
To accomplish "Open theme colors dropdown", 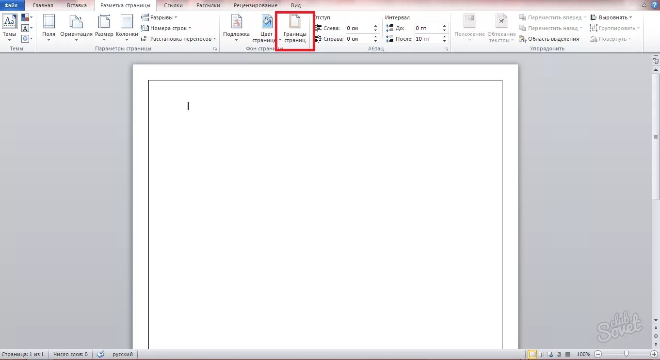I will (27, 18).
